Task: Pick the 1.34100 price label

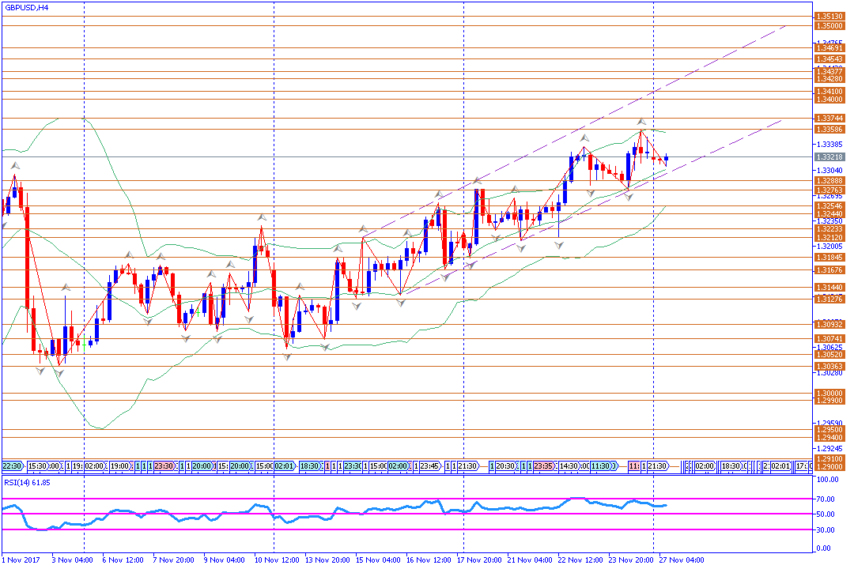Action: (829, 92)
